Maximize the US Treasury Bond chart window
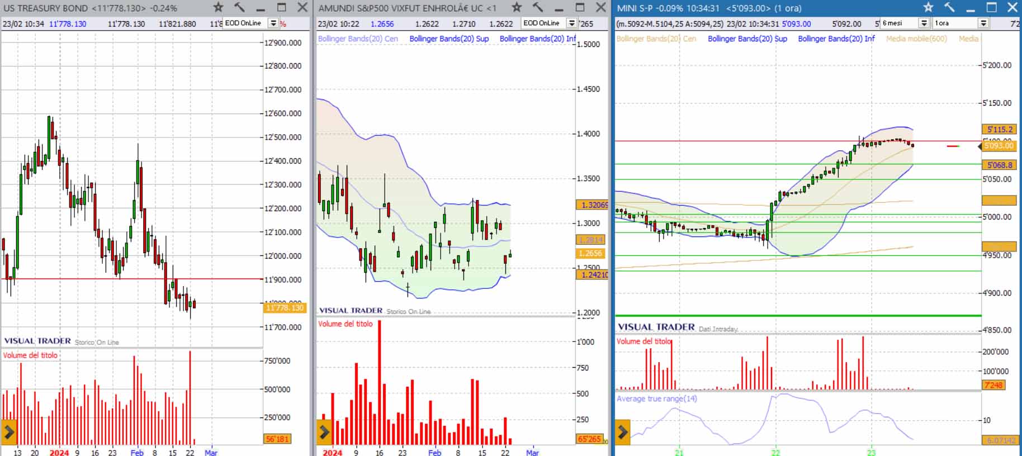The width and height of the screenshot is (1022, 456). click(282, 7)
